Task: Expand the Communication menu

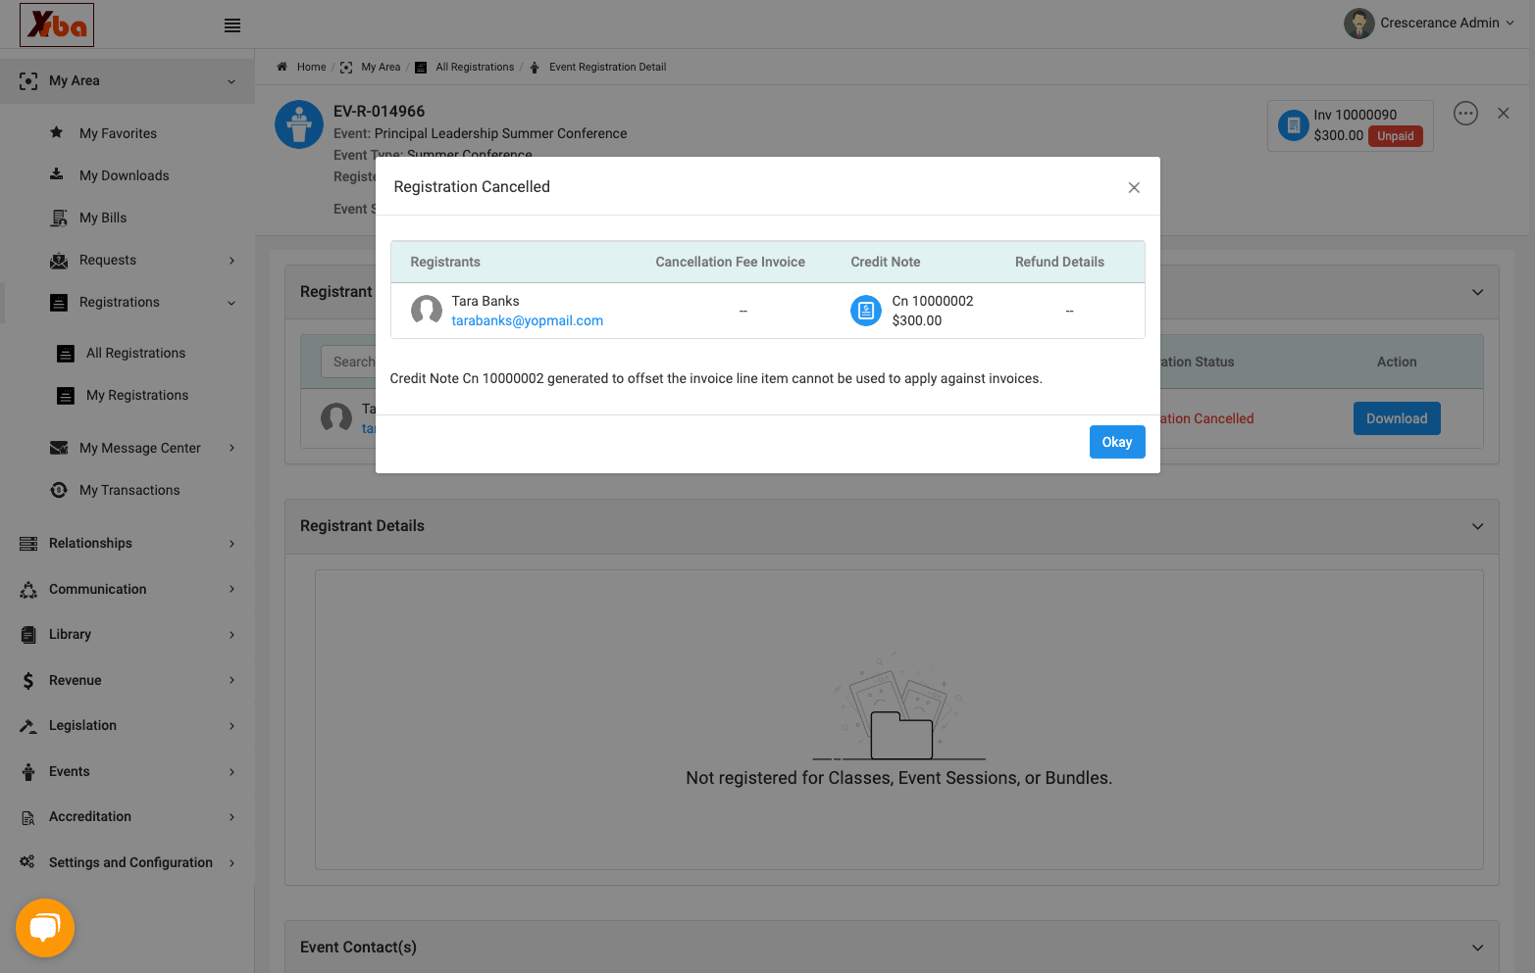Action: (231, 589)
